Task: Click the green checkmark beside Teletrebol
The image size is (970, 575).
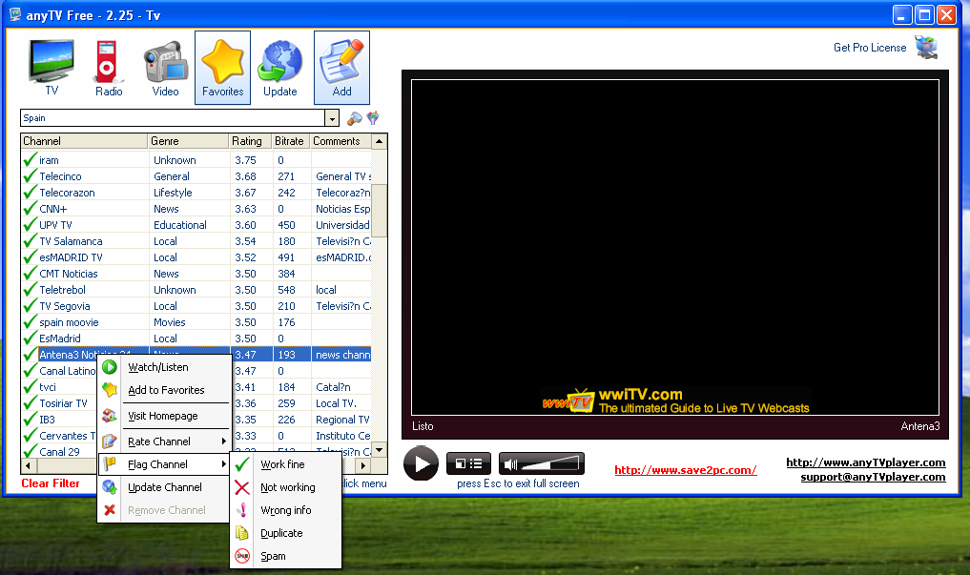Action: coord(30,290)
